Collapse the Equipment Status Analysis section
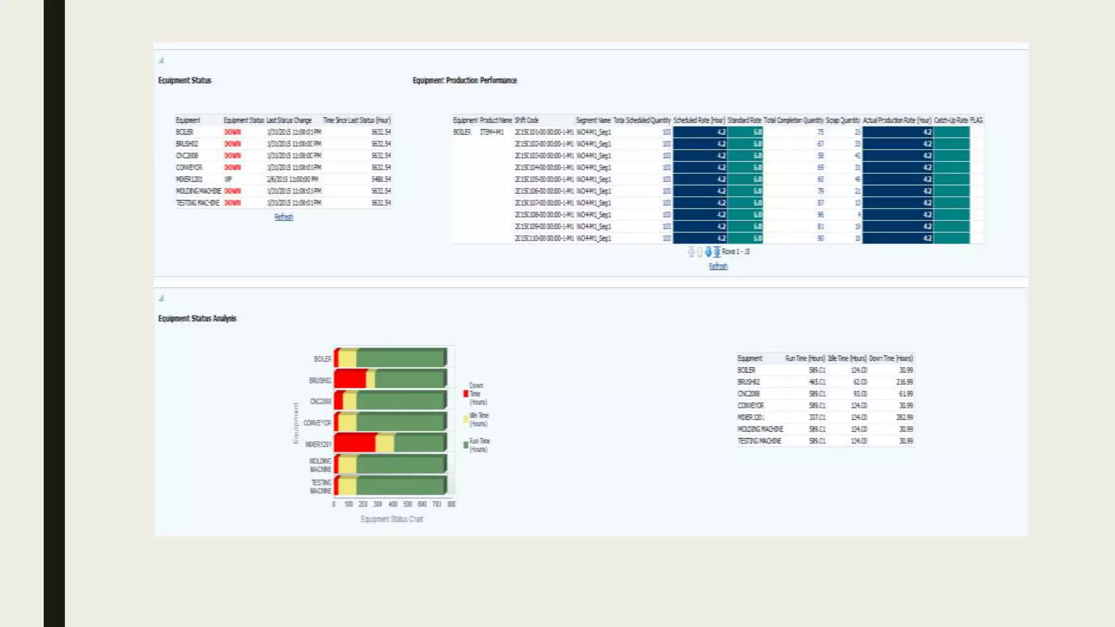 click(x=161, y=298)
